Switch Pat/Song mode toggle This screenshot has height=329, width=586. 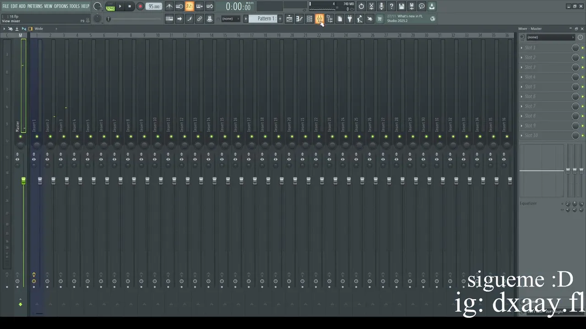pyautogui.click(x=110, y=6)
